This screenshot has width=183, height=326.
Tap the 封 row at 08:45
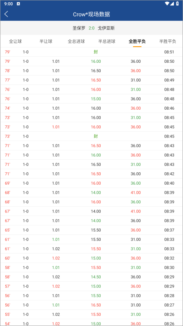coord(91,136)
